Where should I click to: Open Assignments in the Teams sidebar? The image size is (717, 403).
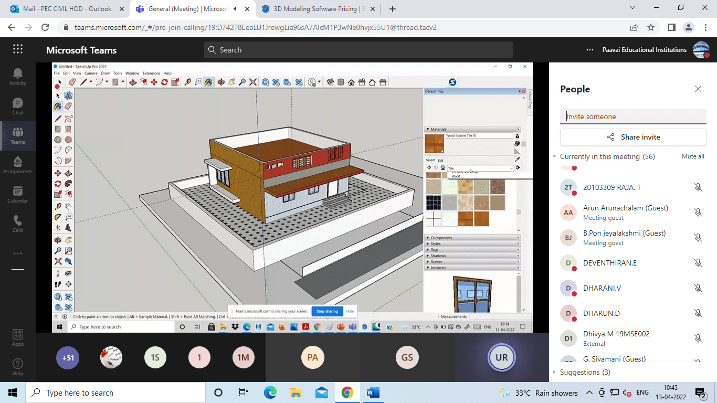click(18, 165)
